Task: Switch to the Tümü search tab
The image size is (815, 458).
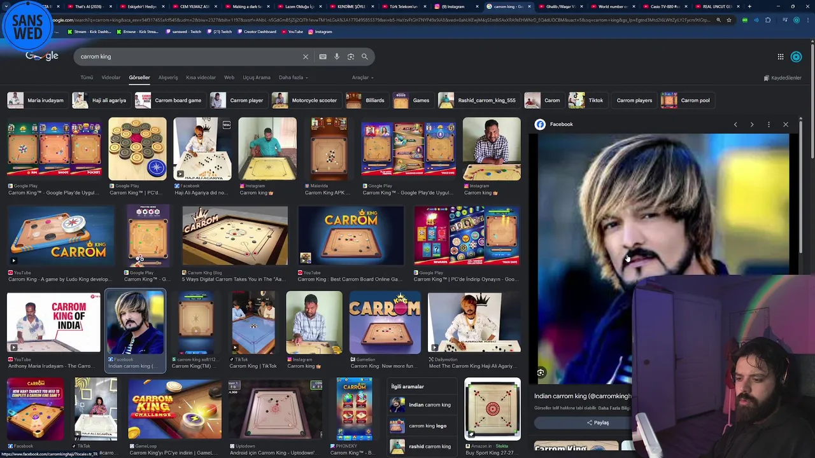Action: pyautogui.click(x=87, y=78)
